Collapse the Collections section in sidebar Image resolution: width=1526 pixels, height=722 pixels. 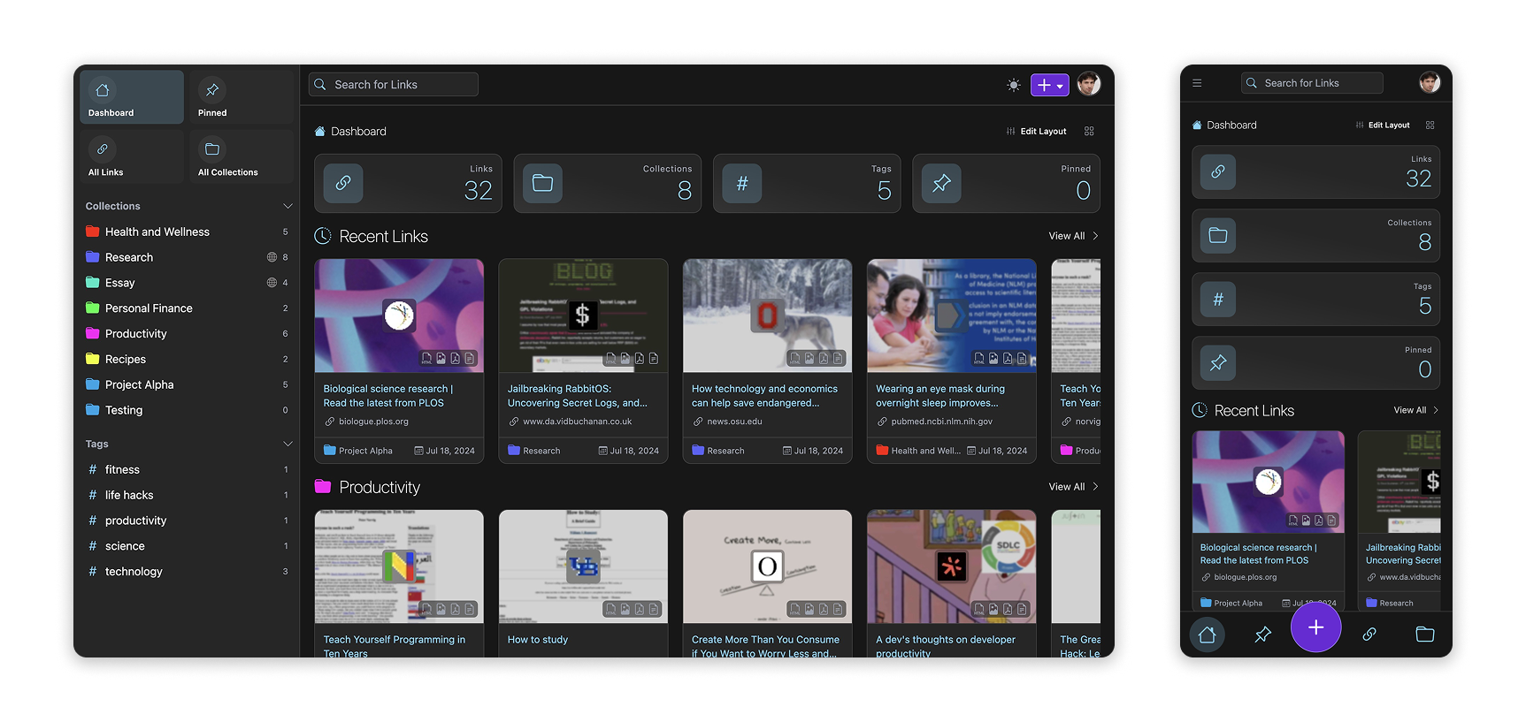[288, 206]
